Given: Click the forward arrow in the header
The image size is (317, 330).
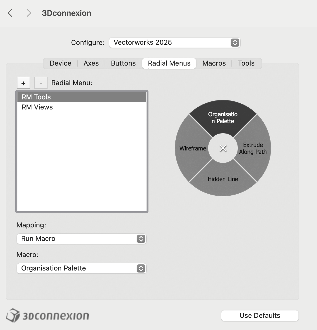Looking at the screenshot, I should coord(29,13).
